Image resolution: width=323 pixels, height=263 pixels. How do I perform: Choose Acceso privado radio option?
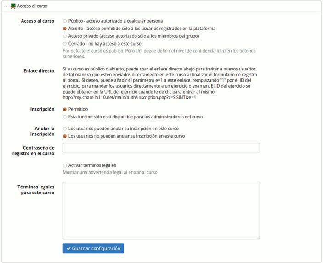pos(65,36)
